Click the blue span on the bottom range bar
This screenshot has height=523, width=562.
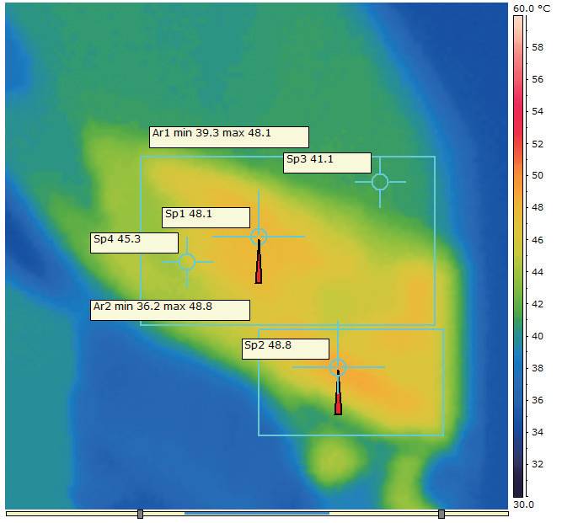[x=257, y=514]
